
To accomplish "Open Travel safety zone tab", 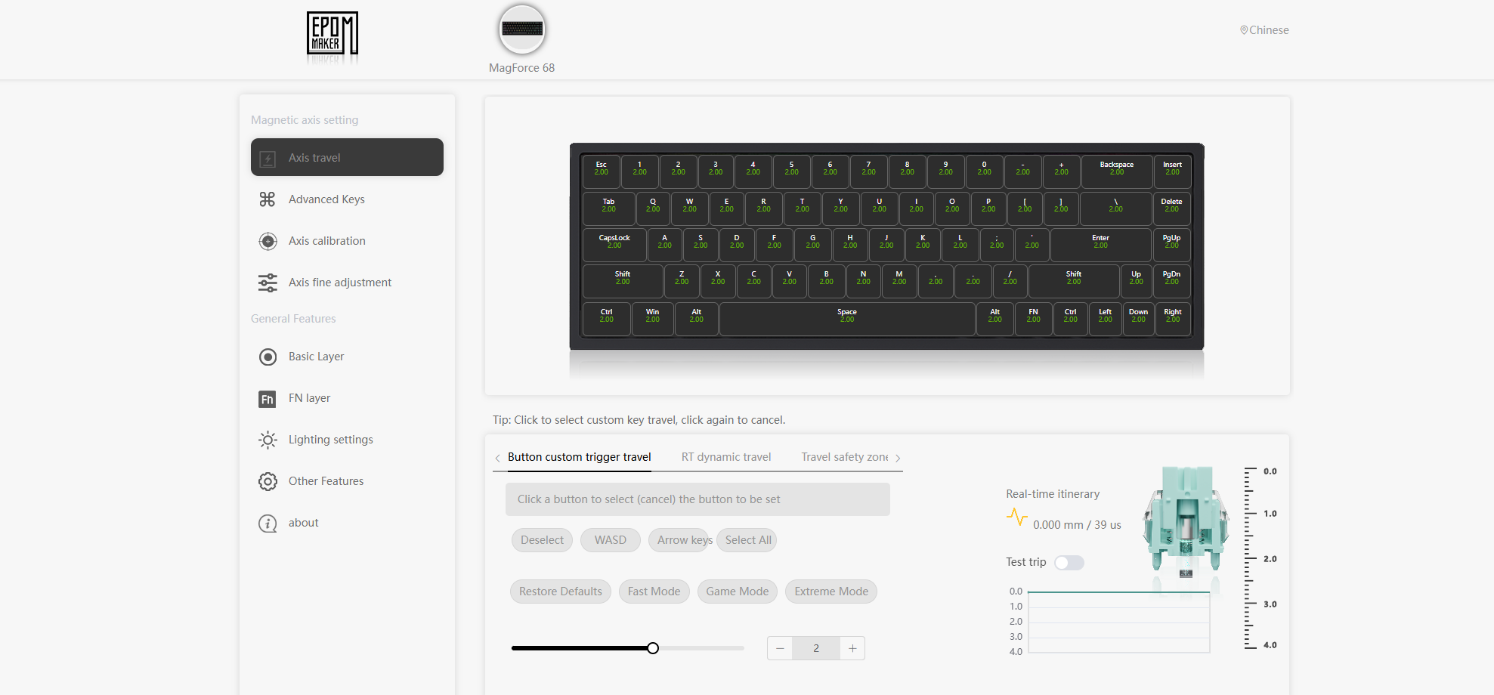I will [x=845, y=457].
